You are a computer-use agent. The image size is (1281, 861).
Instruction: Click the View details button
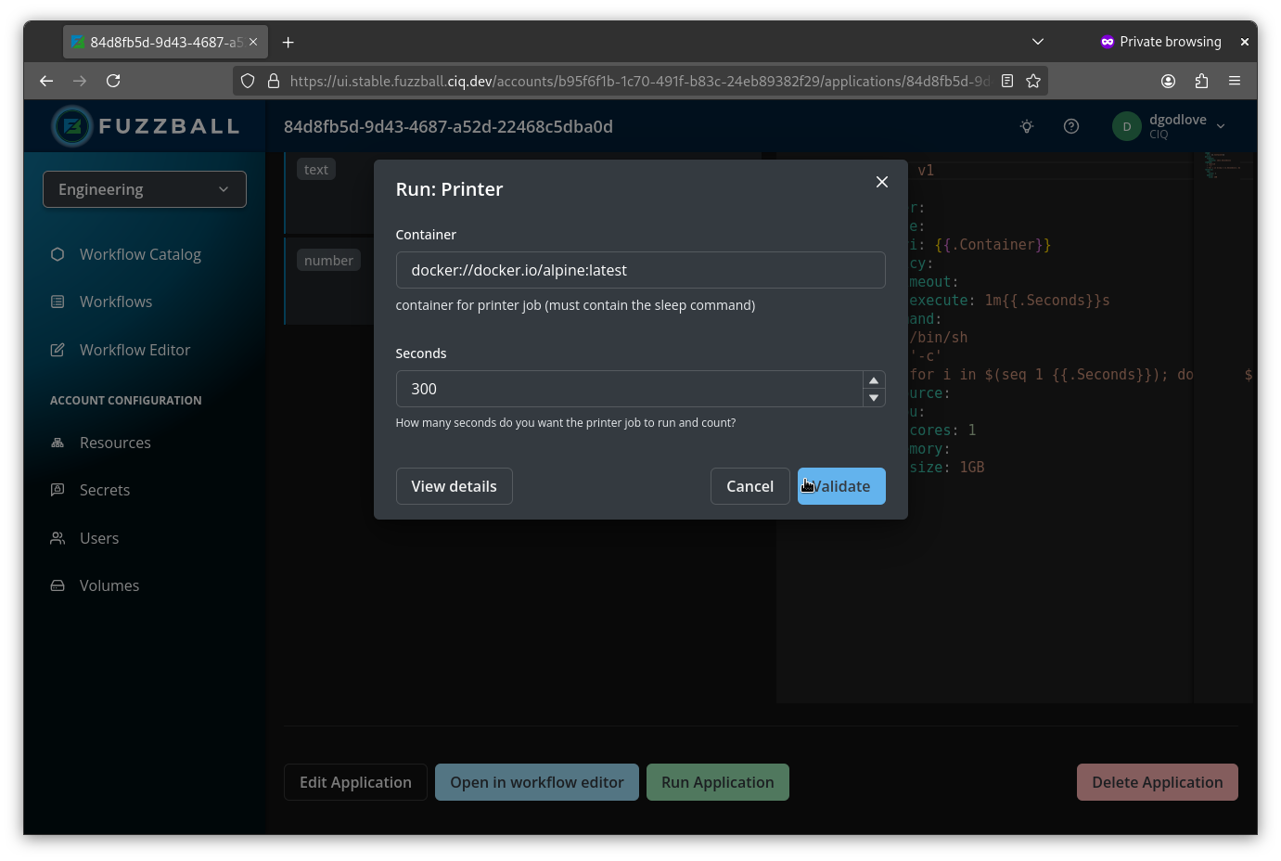[x=454, y=486]
